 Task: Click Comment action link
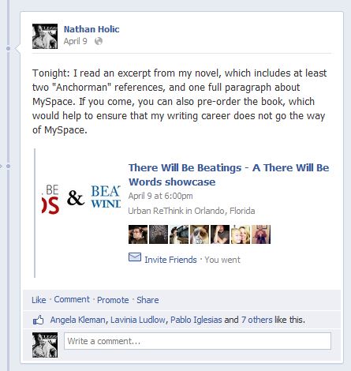coord(72,299)
